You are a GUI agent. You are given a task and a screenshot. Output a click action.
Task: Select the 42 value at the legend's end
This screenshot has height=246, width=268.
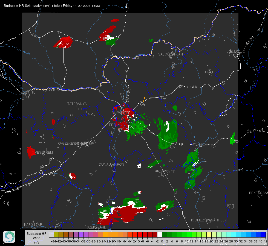pyautogui.click(x=266, y=241)
